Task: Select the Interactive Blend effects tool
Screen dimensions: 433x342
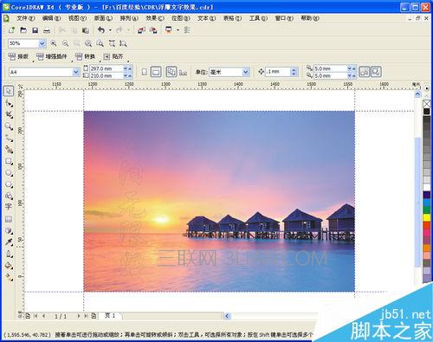Action: (9, 230)
